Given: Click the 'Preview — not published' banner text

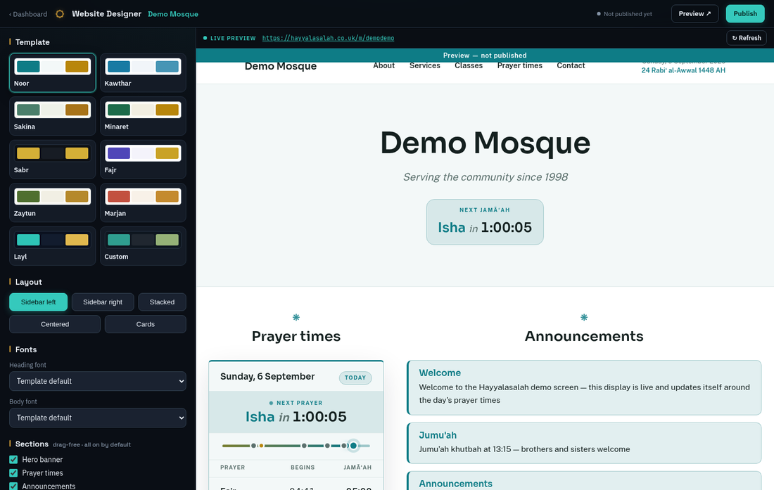Looking at the screenshot, I should coord(485,56).
